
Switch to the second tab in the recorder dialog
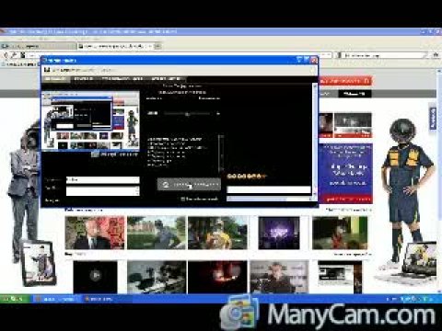click(x=84, y=79)
